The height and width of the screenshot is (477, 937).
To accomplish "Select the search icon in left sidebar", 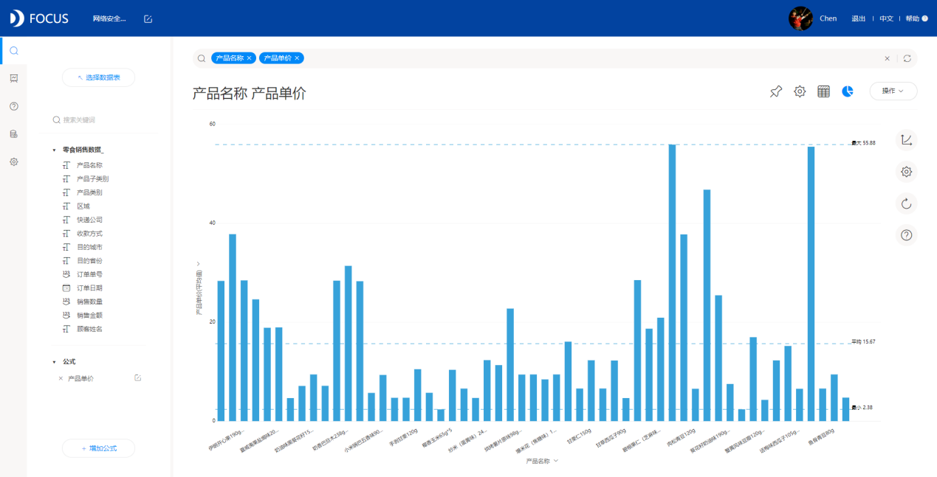I will [13, 50].
